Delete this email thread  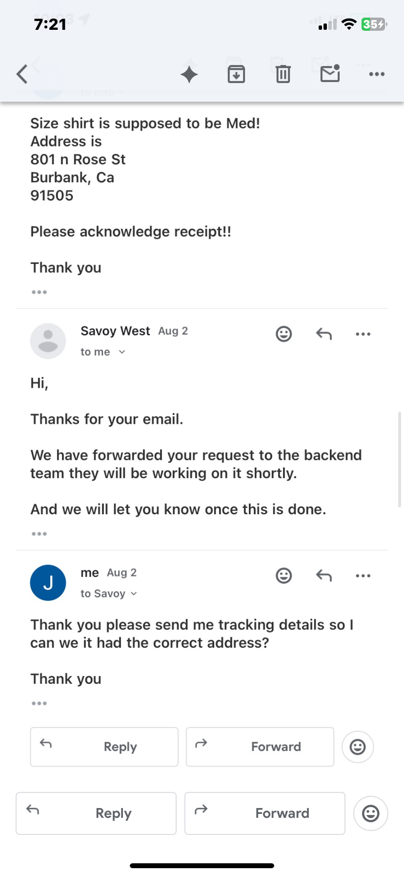point(283,74)
